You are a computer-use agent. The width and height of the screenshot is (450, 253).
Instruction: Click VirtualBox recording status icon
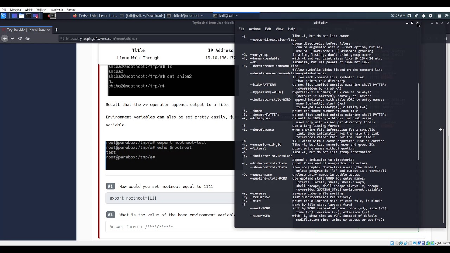click(x=419, y=243)
